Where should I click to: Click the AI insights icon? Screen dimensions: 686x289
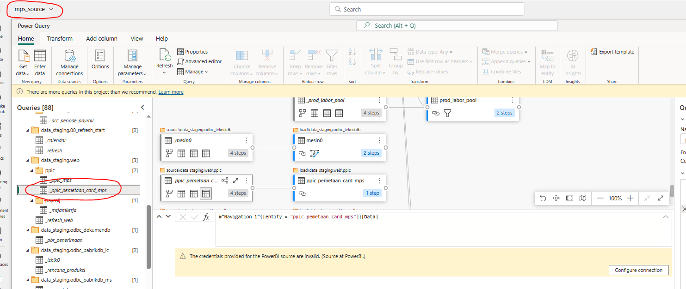(573, 55)
